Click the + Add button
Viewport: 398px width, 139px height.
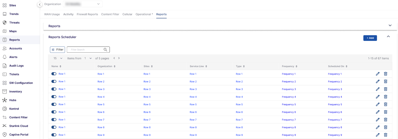(x=370, y=38)
